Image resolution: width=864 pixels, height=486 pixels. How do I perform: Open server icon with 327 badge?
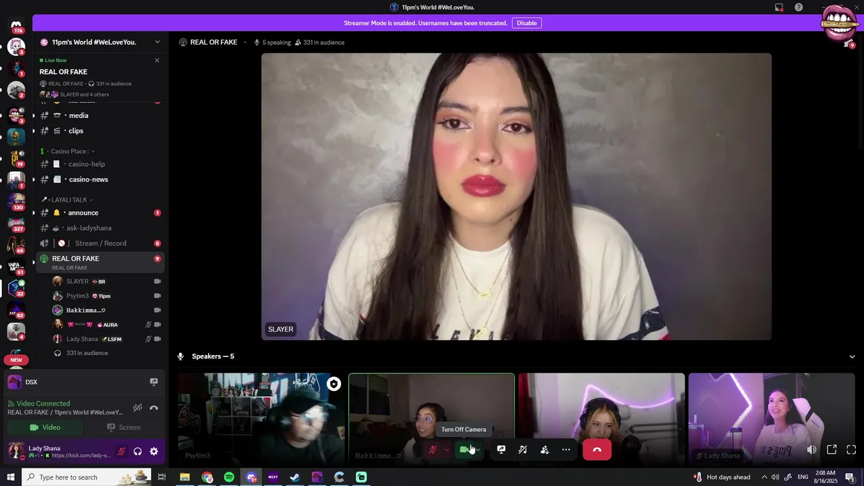[x=16, y=223]
